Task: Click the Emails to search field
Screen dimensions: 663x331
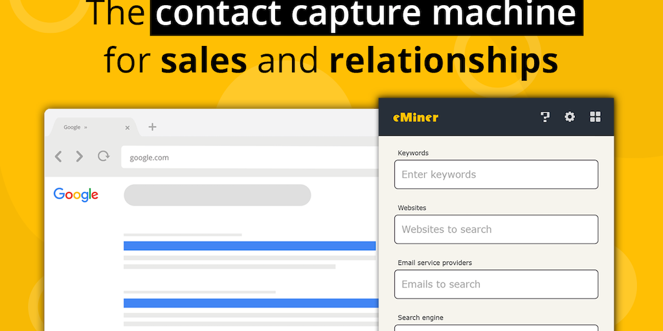Action: coord(496,284)
